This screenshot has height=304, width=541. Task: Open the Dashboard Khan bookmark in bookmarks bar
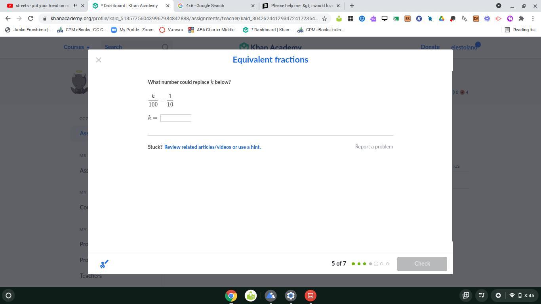point(268,30)
